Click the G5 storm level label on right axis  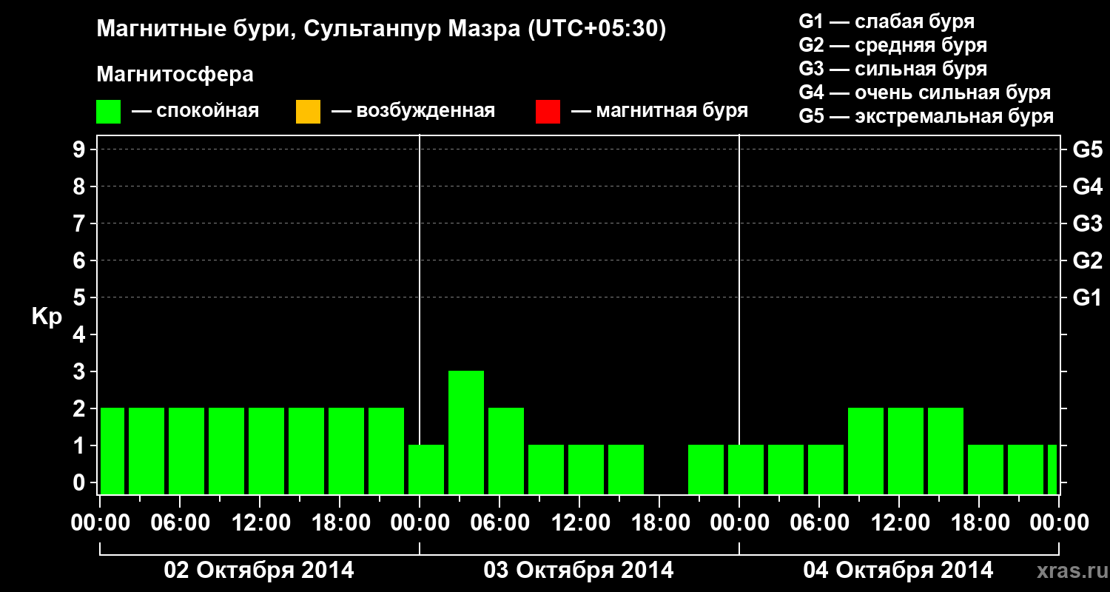pyautogui.click(x=1087, y=149)
